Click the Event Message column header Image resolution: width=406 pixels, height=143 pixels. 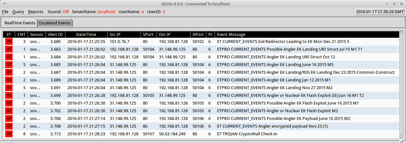(x=231, y=34)
